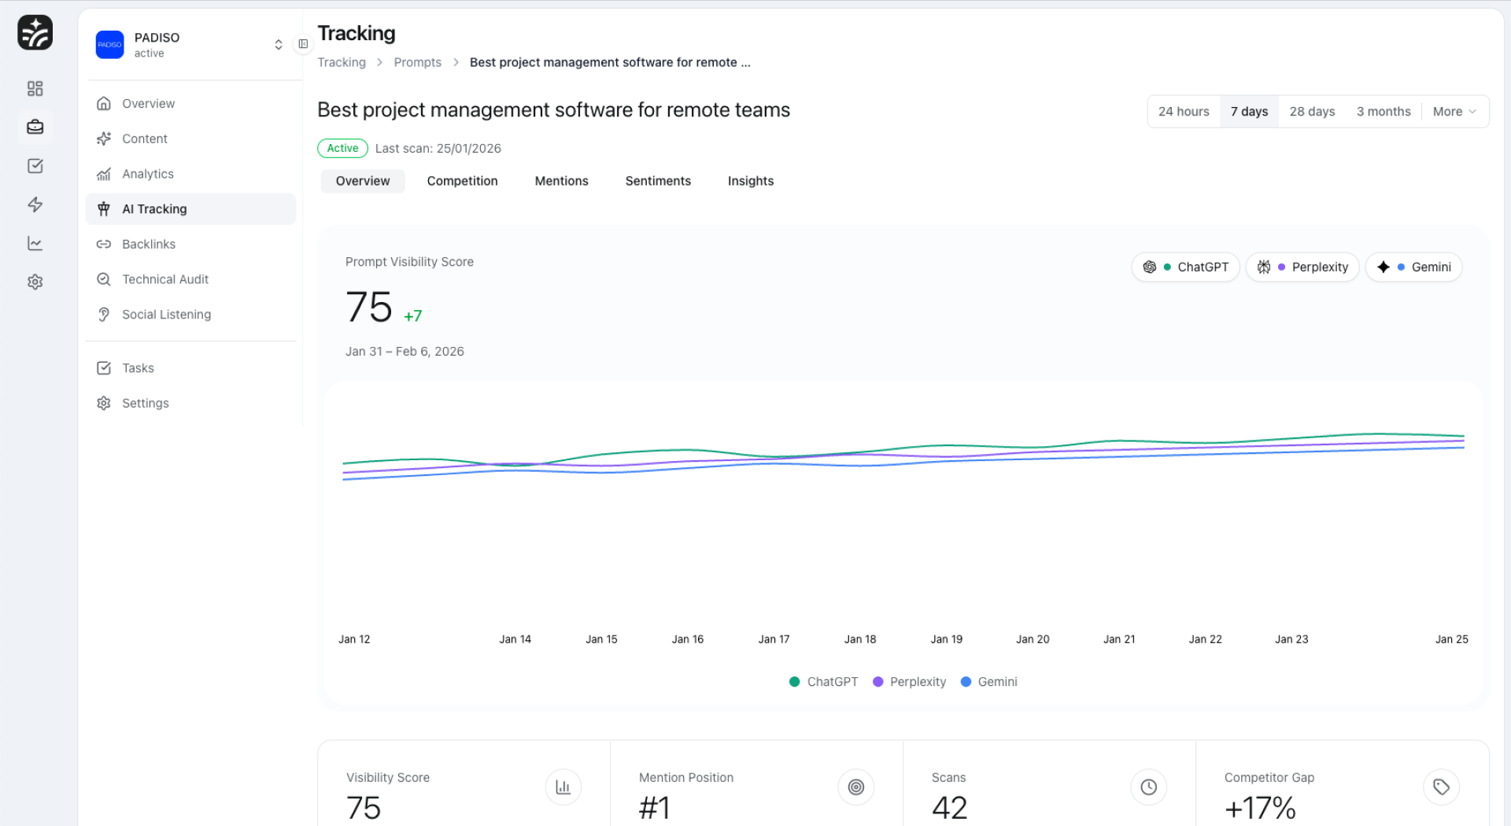Click the tasks checkmark icon in the icon rail
The width and height of the screenshot is (1511, 826).
pyautogui.click(x=35, y=165)
